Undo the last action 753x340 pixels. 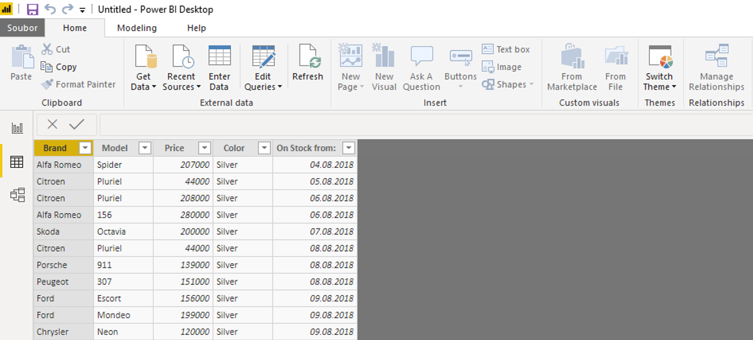(x=50, y=9)
